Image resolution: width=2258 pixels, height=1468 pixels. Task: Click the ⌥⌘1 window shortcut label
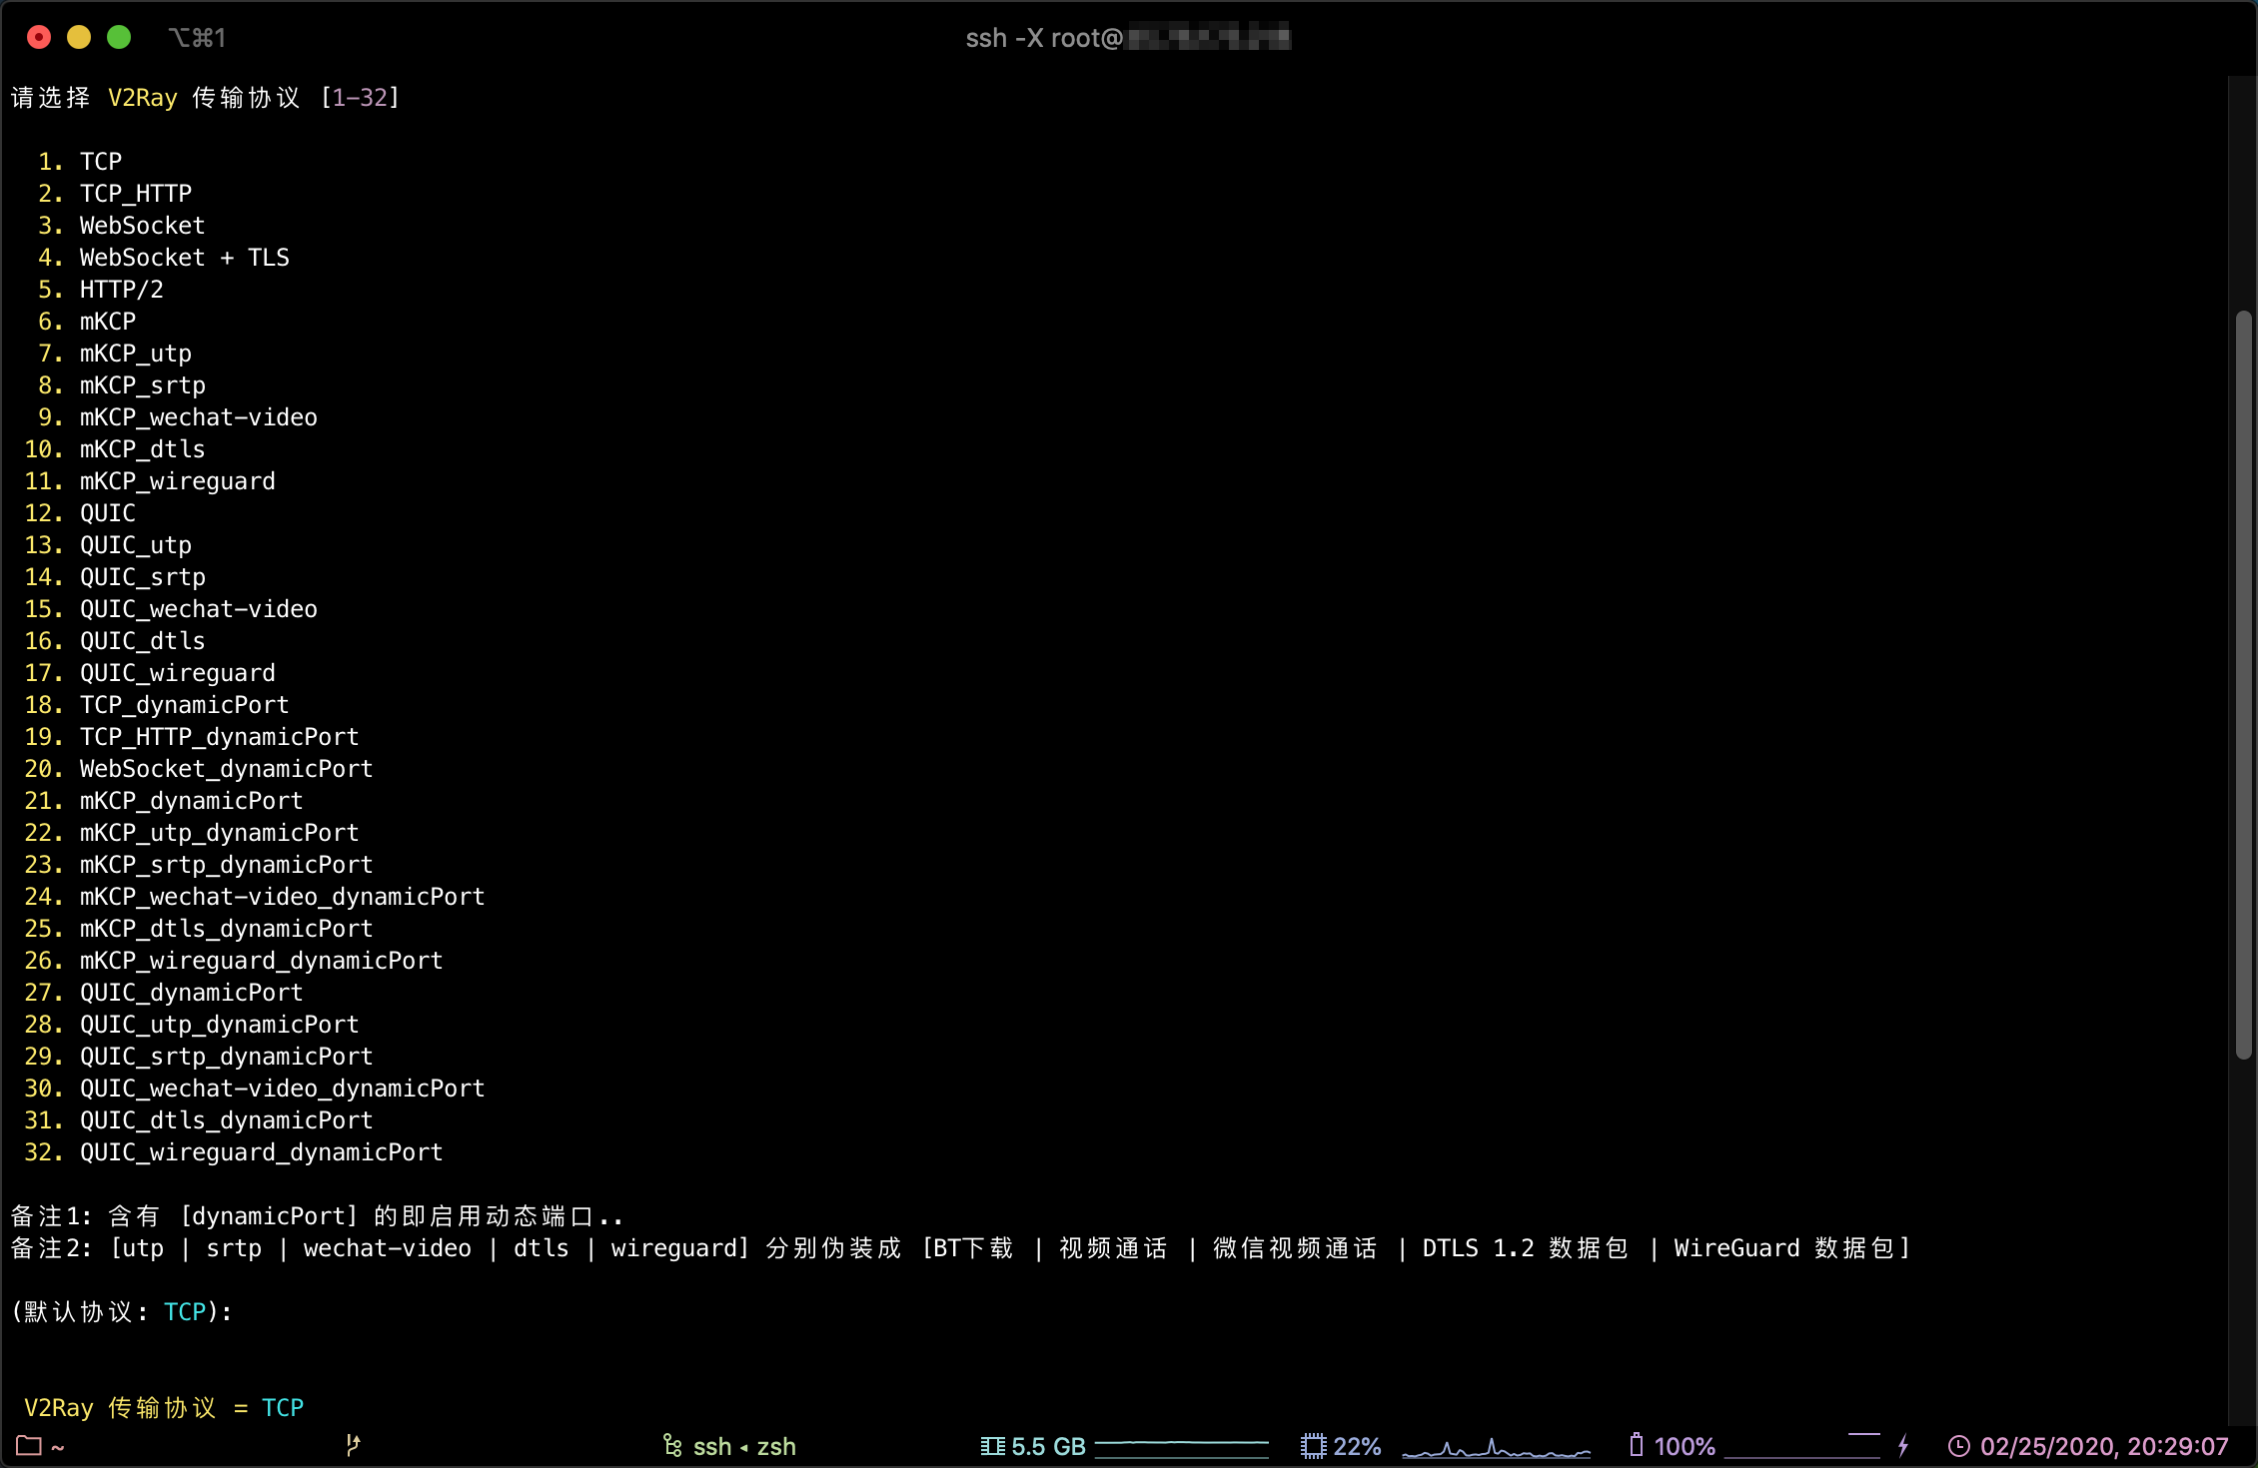197,38
